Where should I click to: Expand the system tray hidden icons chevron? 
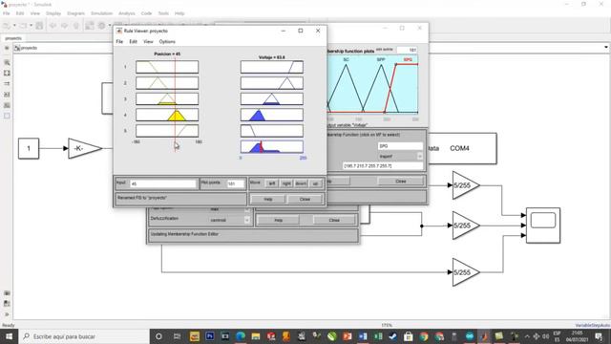pyautogui.click(x=527, y=336)
